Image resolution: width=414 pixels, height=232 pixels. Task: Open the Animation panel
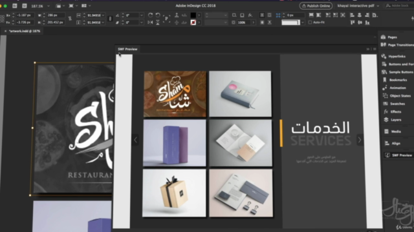(394, 88)
